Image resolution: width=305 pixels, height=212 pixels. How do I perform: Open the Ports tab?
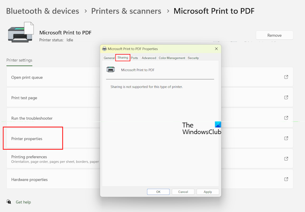(134, 58)
